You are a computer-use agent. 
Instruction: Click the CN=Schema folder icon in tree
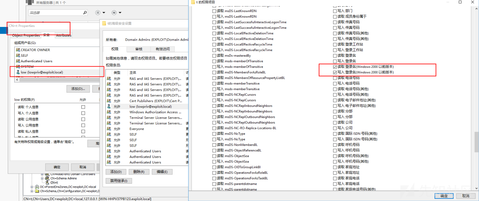point(37,191)
